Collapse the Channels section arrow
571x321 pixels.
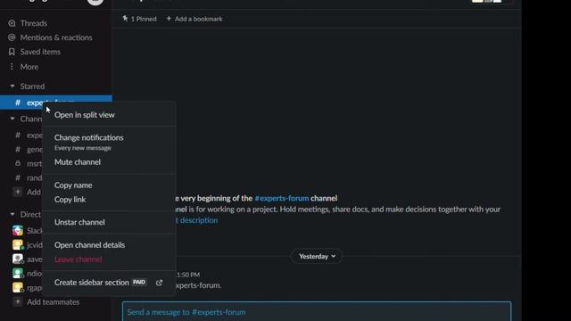[x=12, y=119]
